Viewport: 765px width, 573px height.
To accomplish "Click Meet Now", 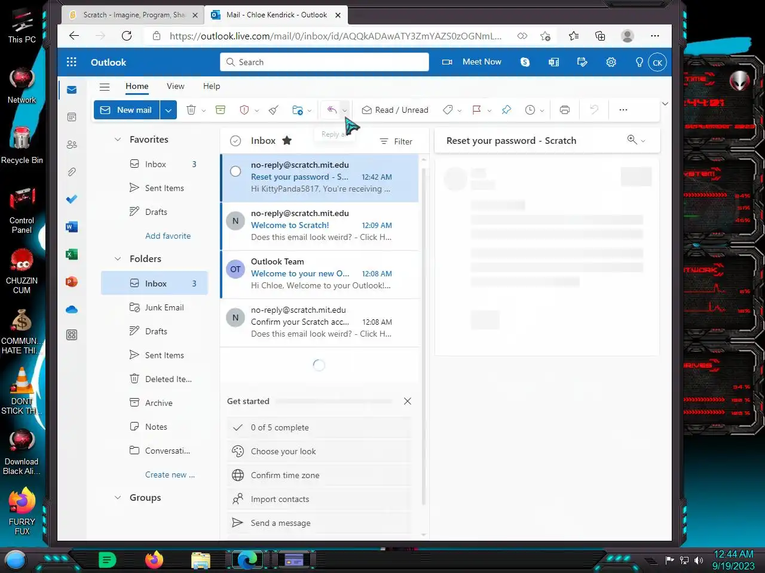I will 472,62.
